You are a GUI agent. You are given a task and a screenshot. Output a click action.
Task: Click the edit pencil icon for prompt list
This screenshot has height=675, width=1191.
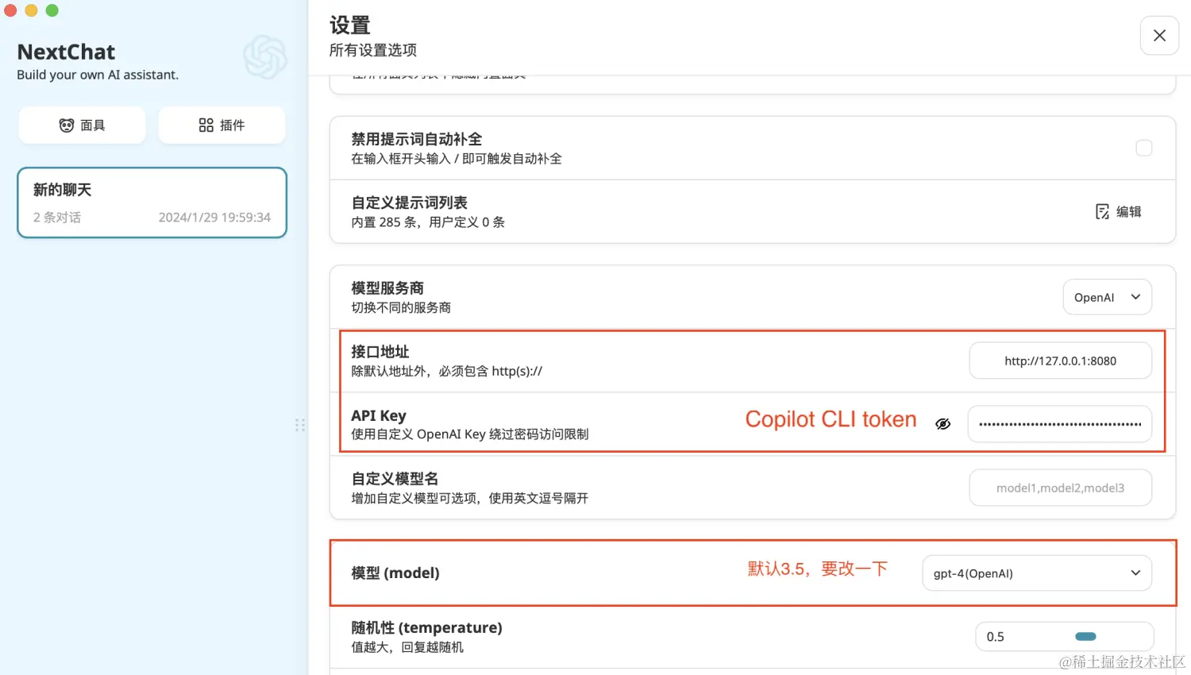pos(1103,211)
